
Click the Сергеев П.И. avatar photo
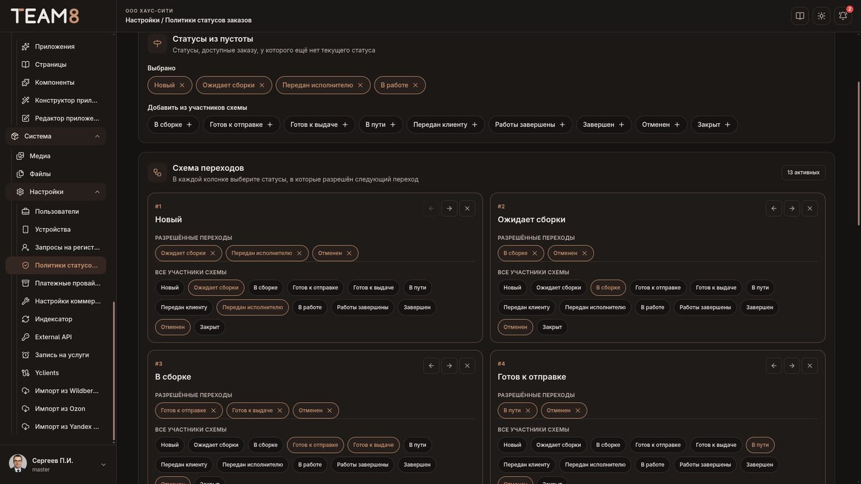17,464
